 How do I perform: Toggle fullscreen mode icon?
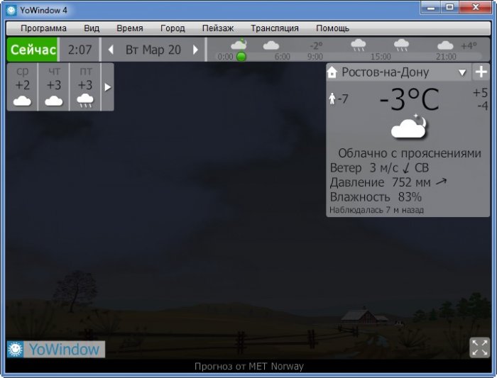pyautogui.click(x=479, y=348)
